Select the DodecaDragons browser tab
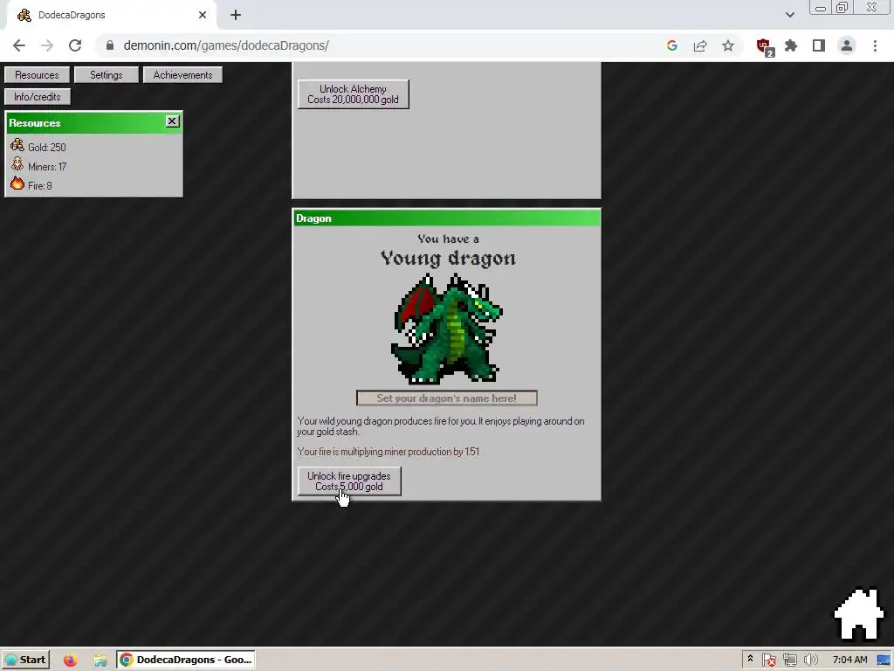Viewport: 894px width, 671px height. coord(112,15)
